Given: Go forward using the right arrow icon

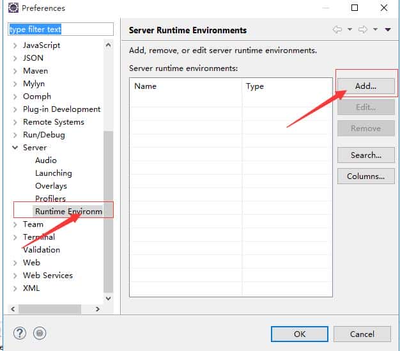Looking at the screenshot, I should pyautogui.click(x=363, y=29).
